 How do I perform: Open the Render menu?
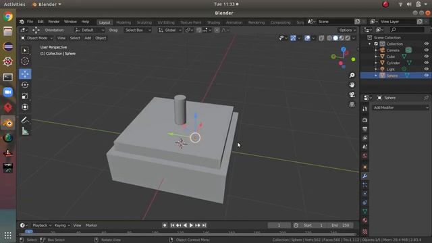(54, 22)
